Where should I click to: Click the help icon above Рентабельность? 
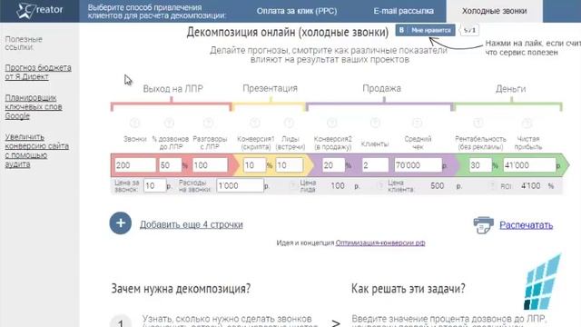coord(478,123)
